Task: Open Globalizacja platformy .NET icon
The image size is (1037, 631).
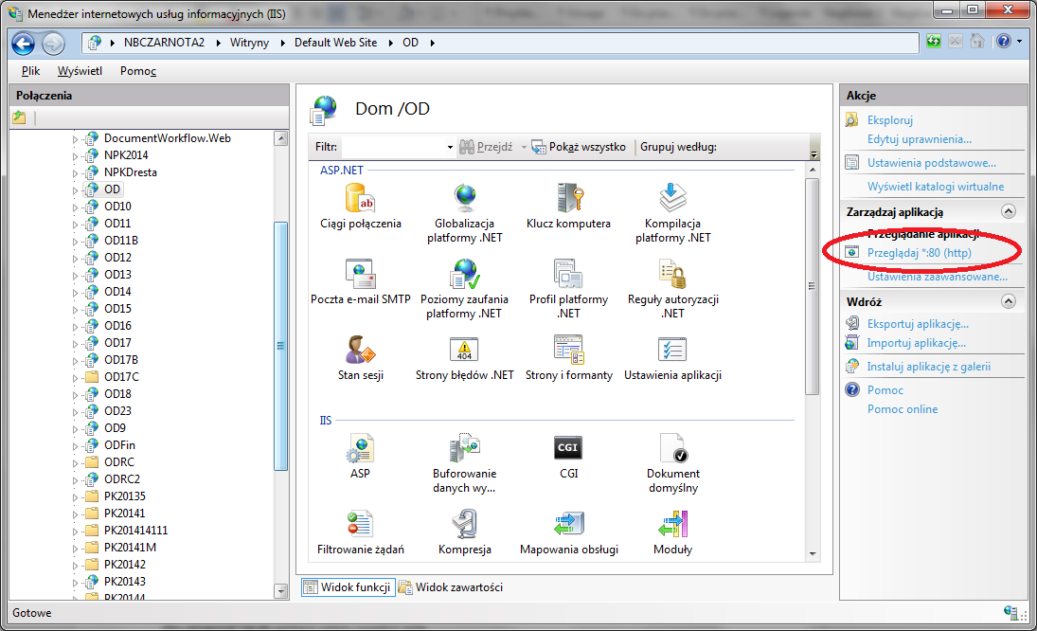Action: [465, 198]
